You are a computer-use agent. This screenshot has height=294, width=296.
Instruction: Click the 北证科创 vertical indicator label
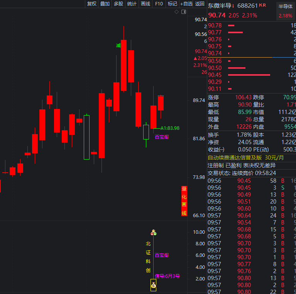coord(148,257)
